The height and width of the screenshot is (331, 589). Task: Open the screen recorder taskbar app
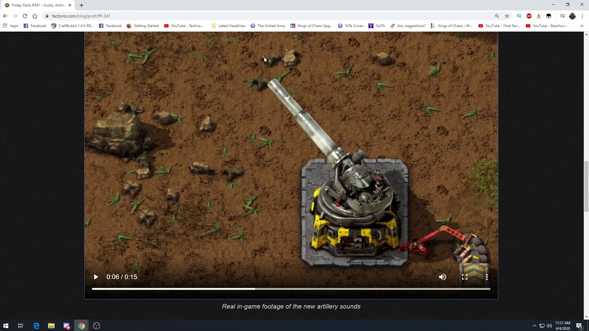pos(67,325)
